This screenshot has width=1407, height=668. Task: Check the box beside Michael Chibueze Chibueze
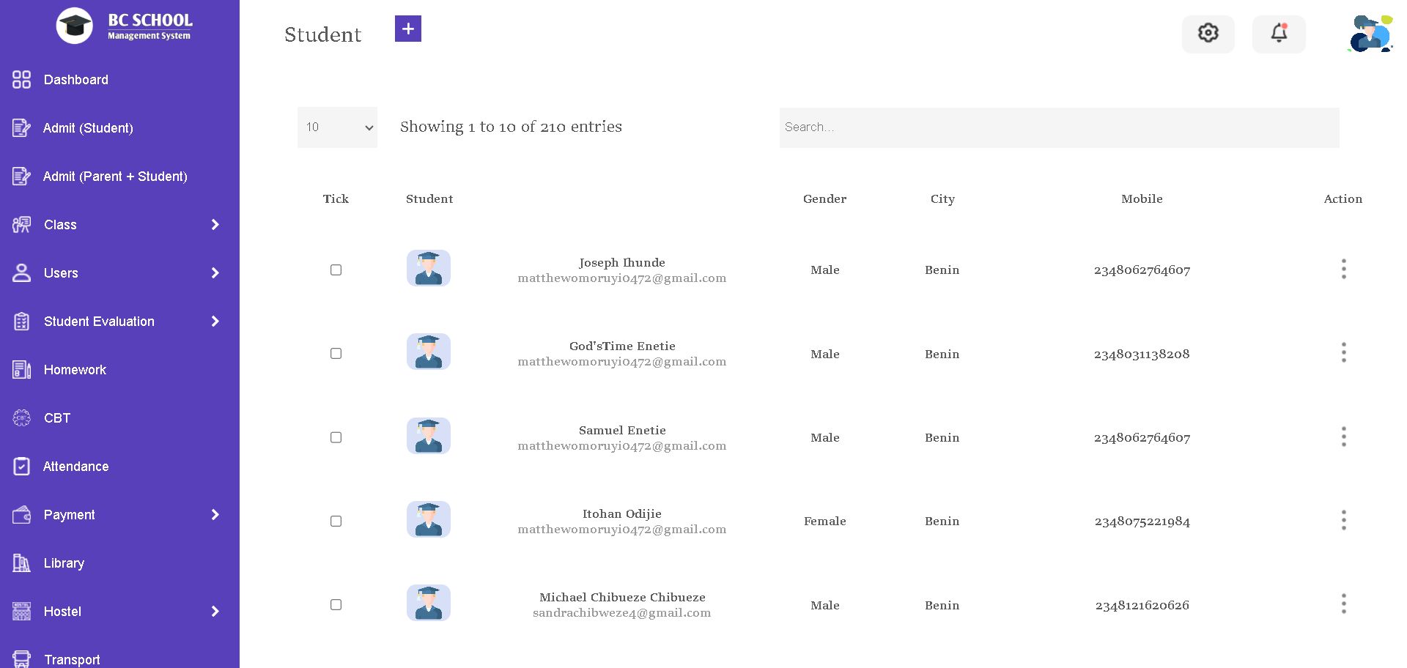coord(336,605)
